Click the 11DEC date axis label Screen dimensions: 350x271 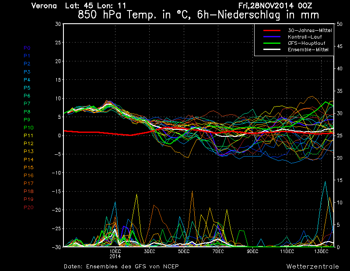(x=287, y=251)
